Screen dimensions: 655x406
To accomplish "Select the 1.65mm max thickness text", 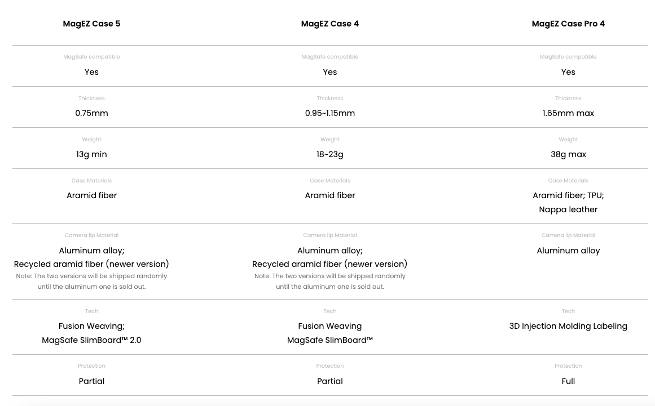I will [x=568, y=113].
